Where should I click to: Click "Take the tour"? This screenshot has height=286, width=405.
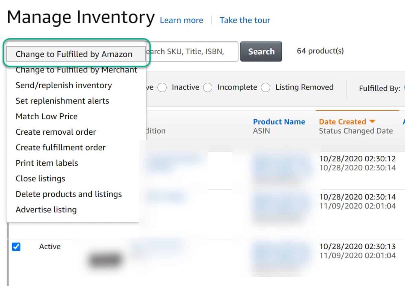(x=245, y=20)
